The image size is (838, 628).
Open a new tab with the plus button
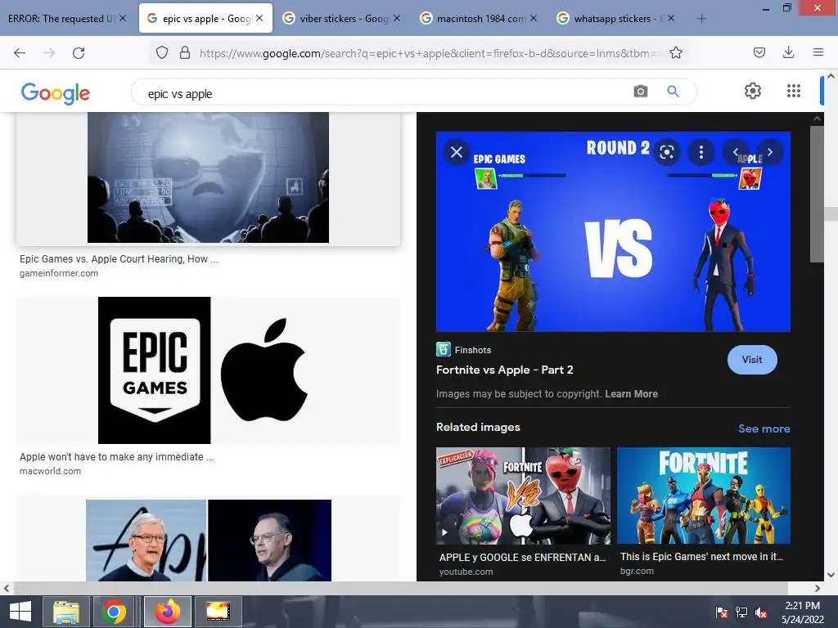click(701, 19)
